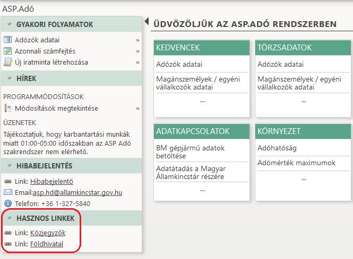
Task: Click the KÖRNYEZET card header
Action: [x=303, y=131]
